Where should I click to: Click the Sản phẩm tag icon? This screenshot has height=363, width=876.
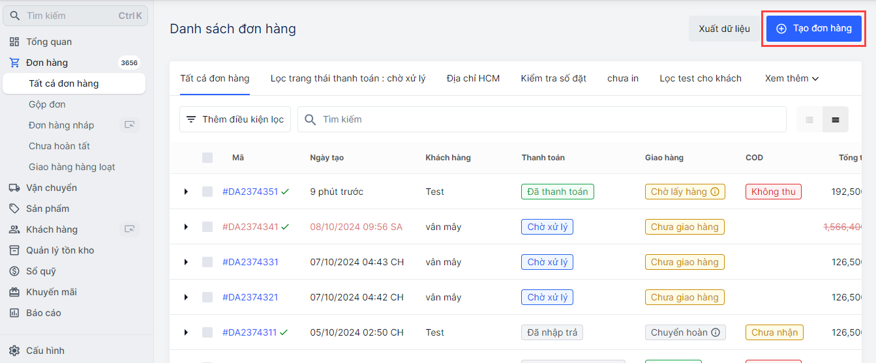14,209
